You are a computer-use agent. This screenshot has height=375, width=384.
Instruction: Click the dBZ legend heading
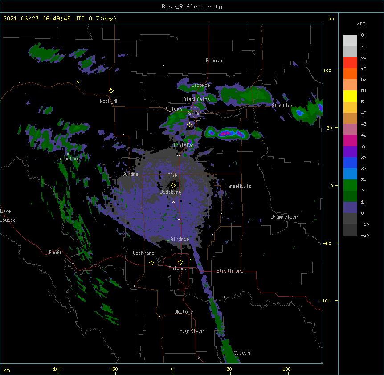(361, 24)
